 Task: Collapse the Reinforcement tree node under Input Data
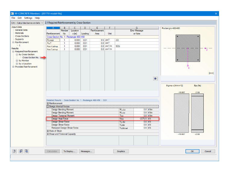13,42
